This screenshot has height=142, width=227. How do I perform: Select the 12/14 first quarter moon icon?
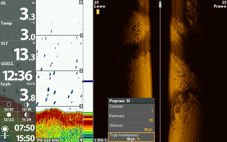pos(26,105)
